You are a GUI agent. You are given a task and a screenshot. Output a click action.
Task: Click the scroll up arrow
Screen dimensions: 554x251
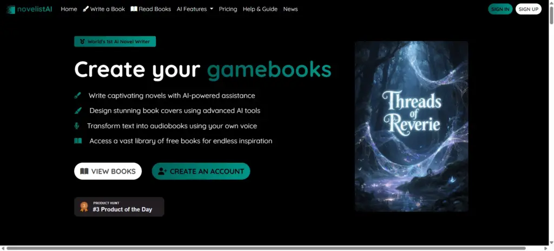[551, 3]
